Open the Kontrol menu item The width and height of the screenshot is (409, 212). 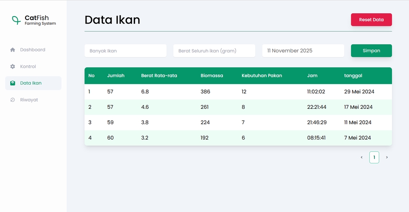coord(28,67)
